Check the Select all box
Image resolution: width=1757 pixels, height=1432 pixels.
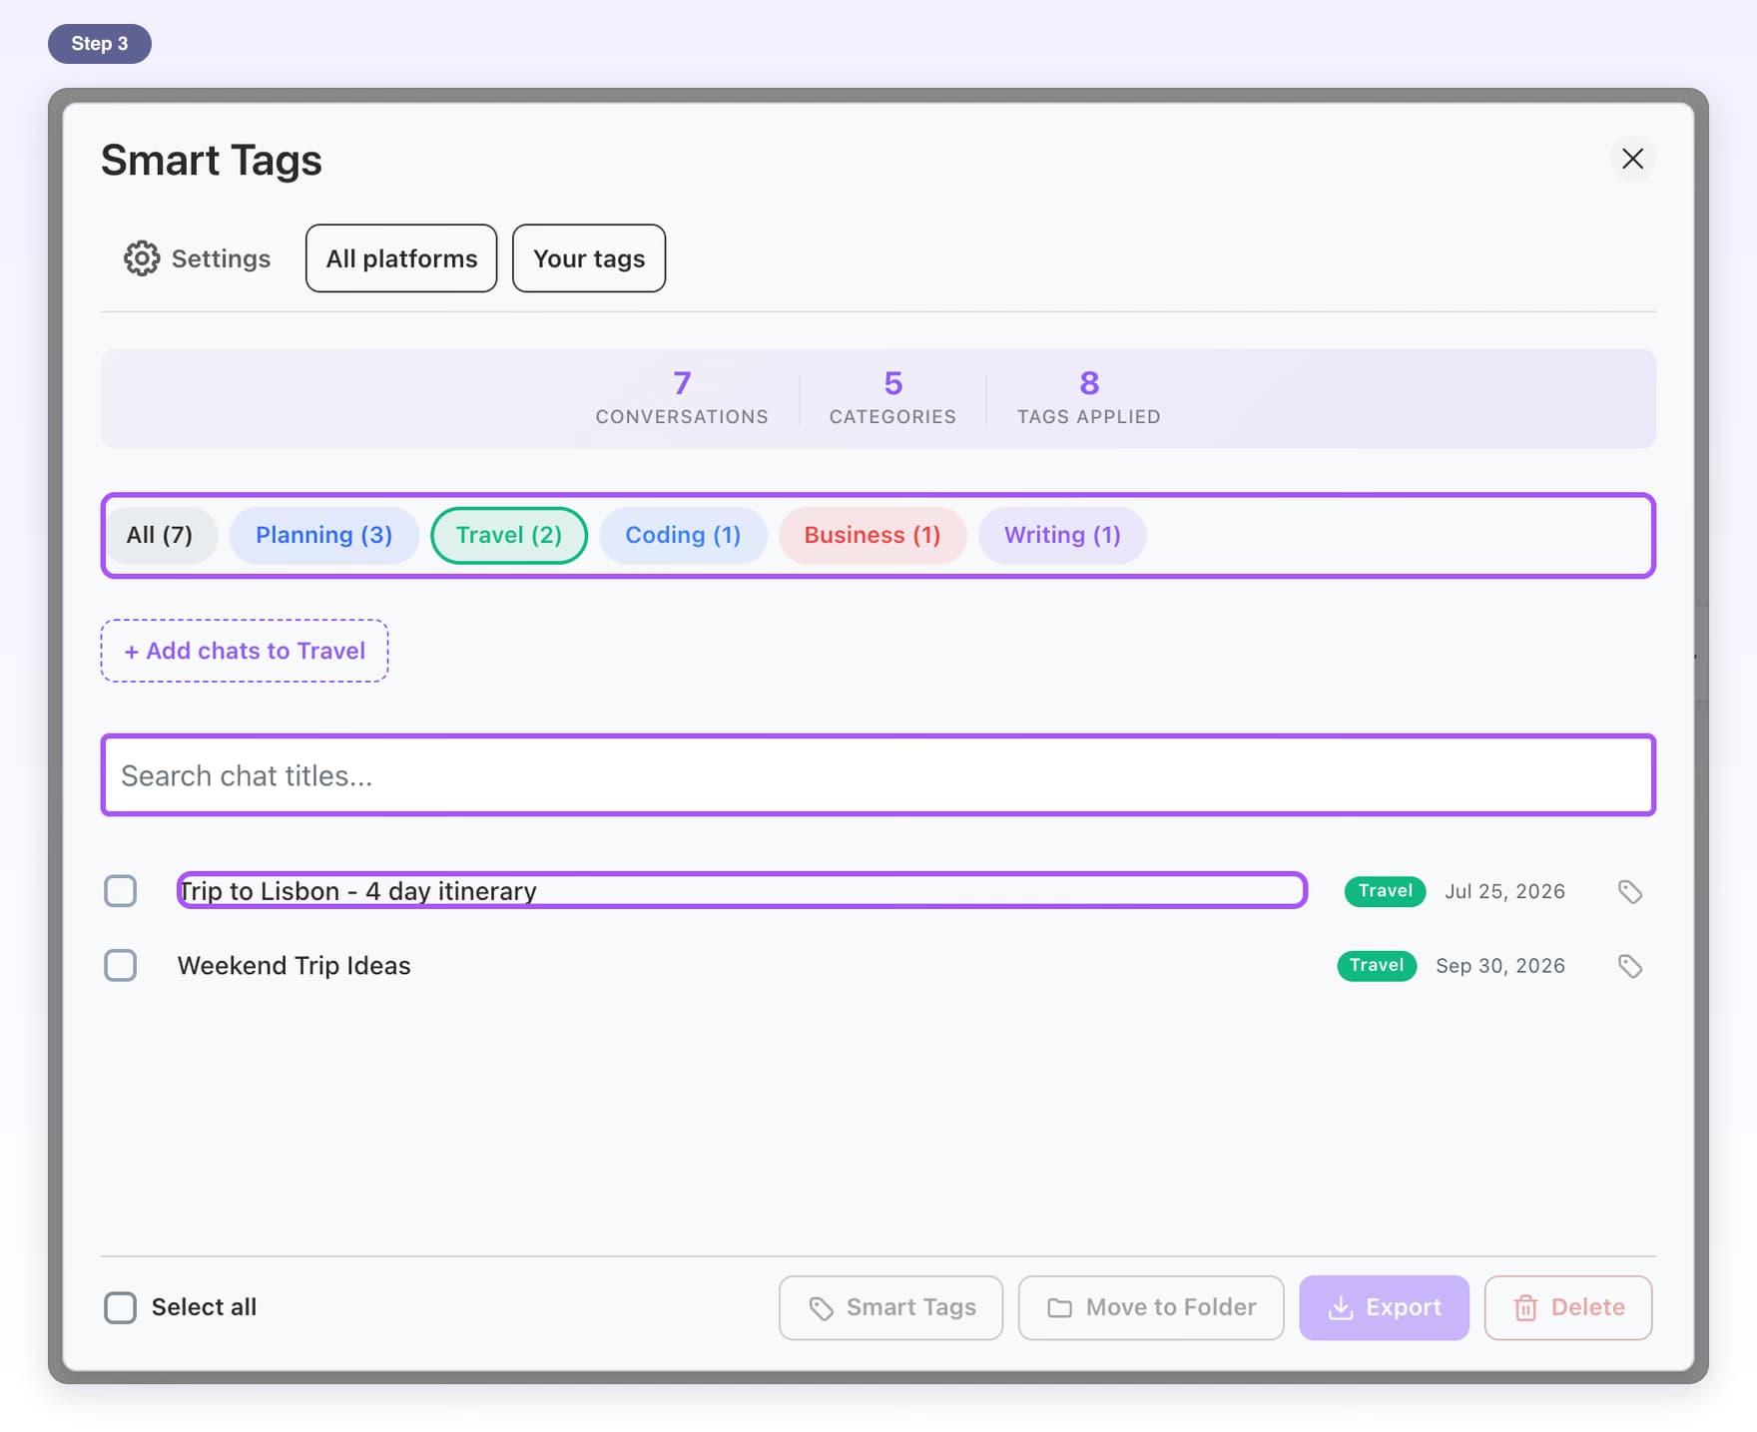point(121,1307)
